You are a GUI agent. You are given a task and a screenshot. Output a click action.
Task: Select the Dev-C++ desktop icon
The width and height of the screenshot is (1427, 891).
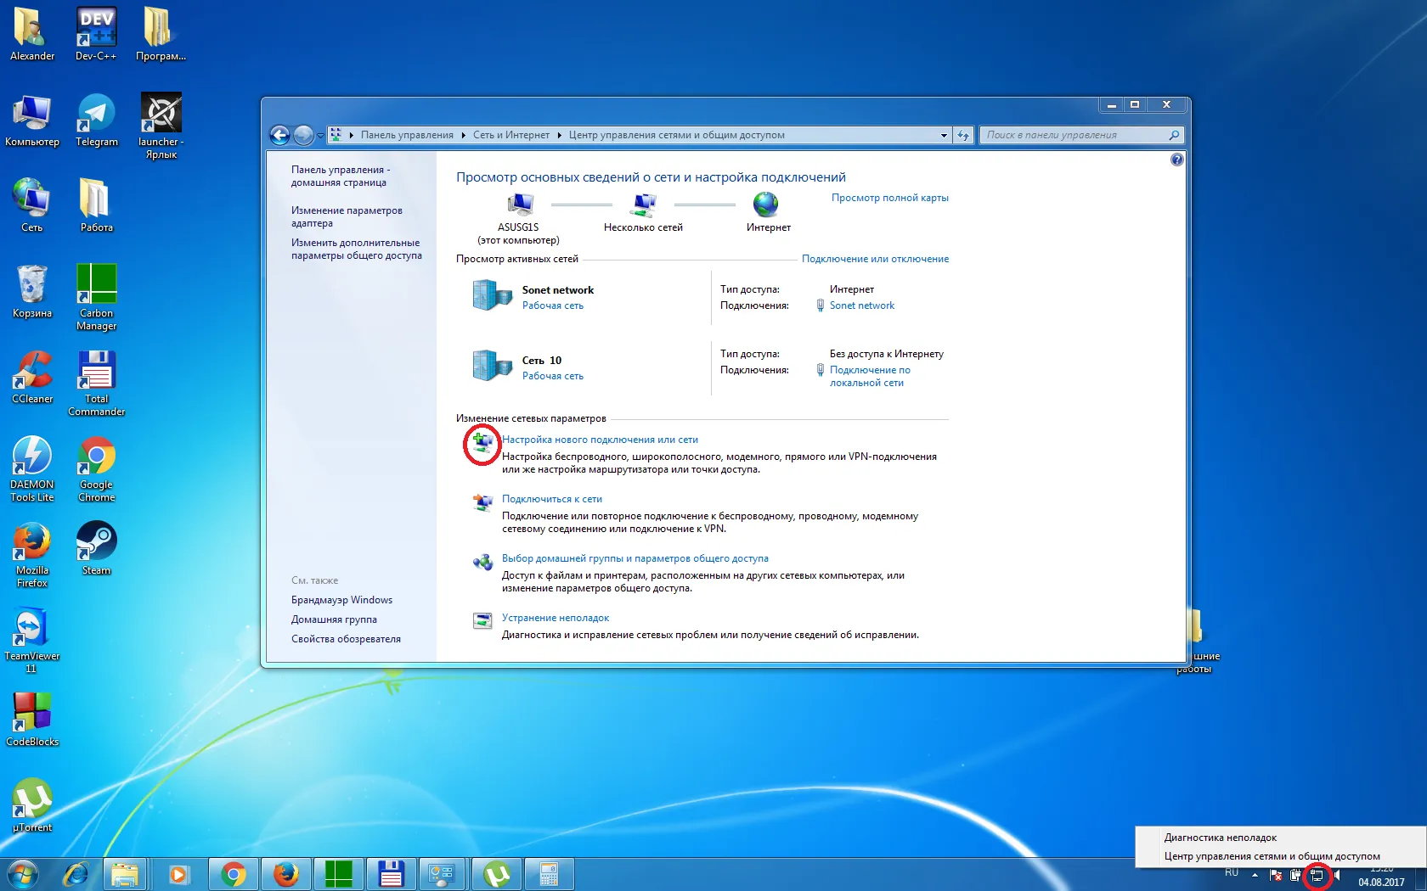(96, 34)
